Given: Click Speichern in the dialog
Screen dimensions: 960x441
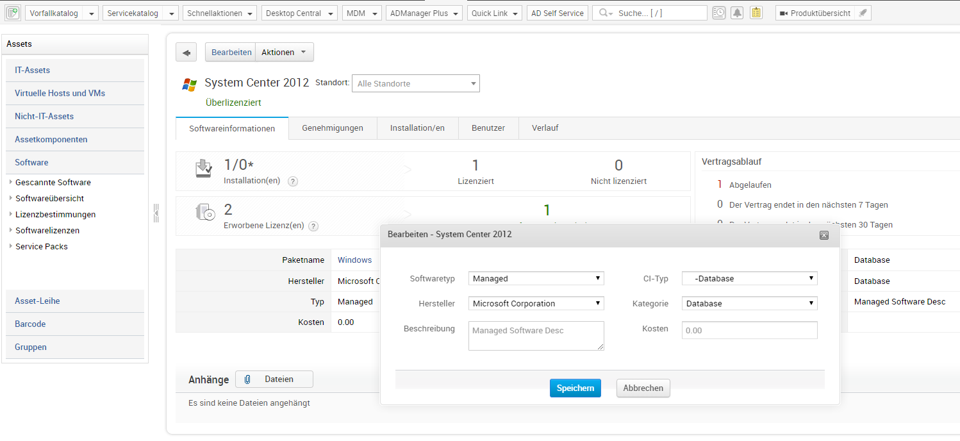Looking at the screenshot, I should click(575, 388).
